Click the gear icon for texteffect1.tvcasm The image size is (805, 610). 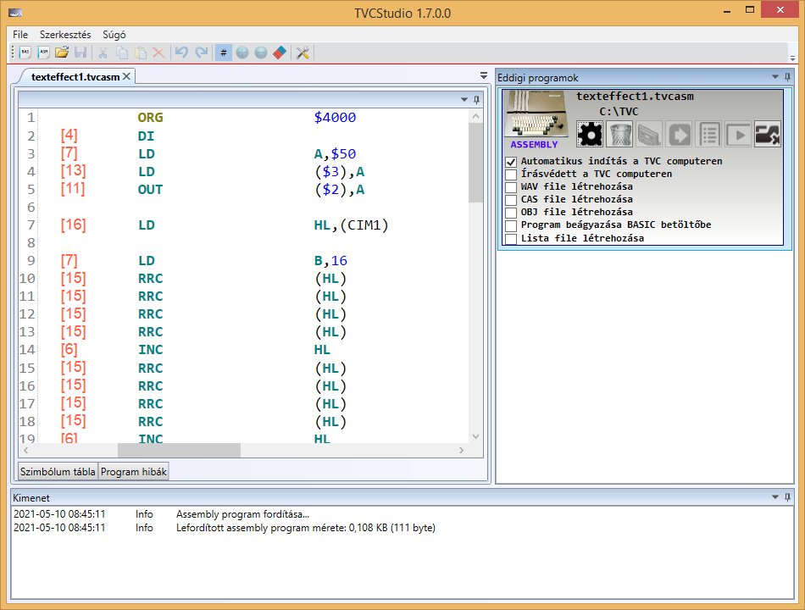pyautogui.click(x=590, y=134)
